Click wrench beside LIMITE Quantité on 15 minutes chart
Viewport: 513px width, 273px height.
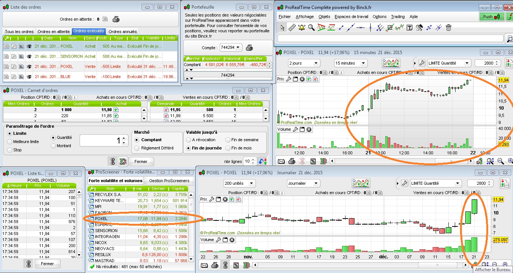pos(421,63)
